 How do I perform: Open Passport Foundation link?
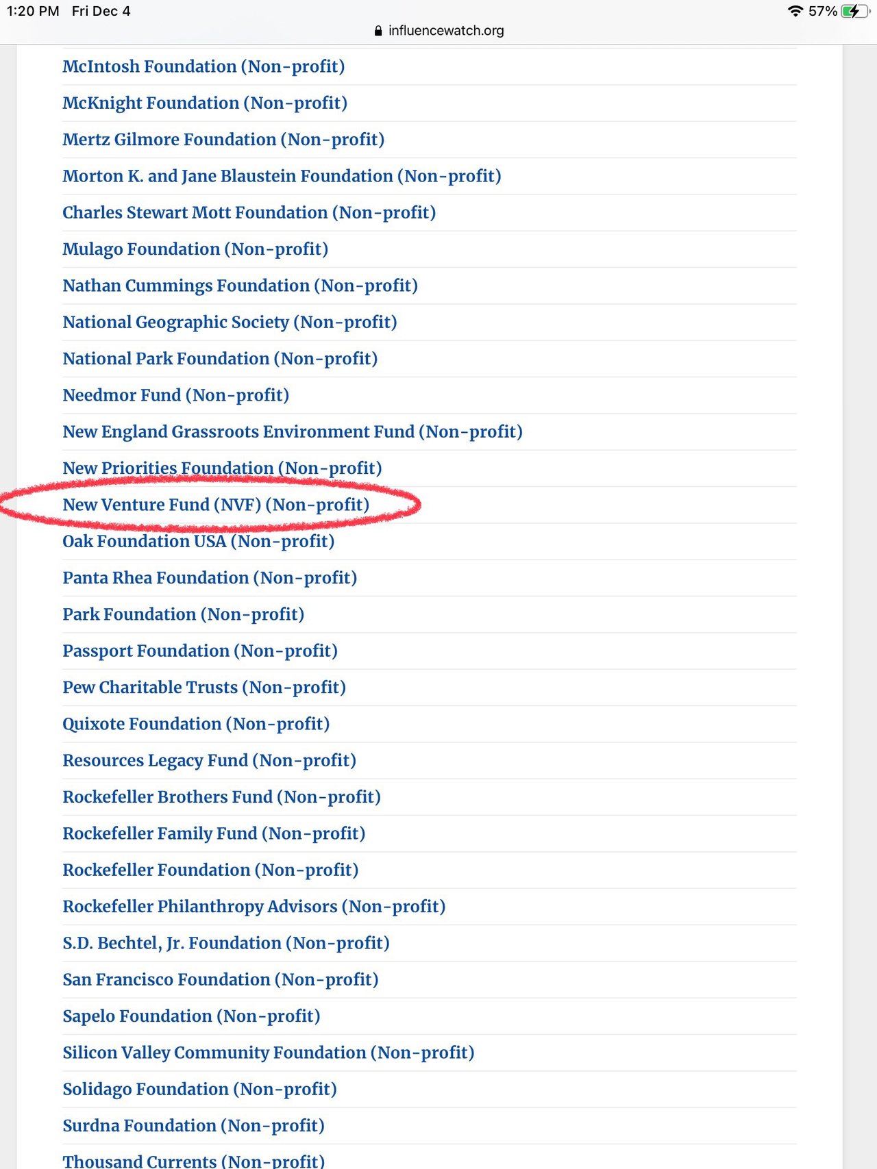(200, 651)
